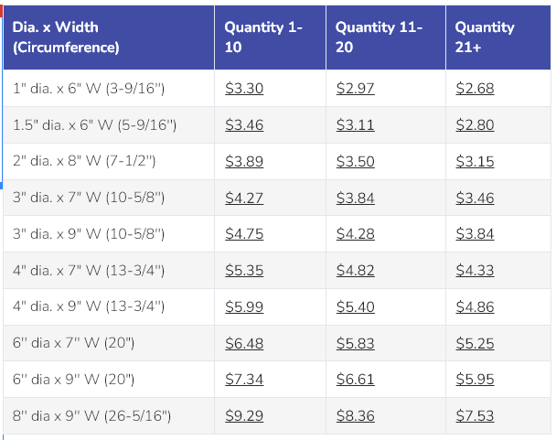
Task: Select the $6.61 price link
Action: click(x=355, y=380)
